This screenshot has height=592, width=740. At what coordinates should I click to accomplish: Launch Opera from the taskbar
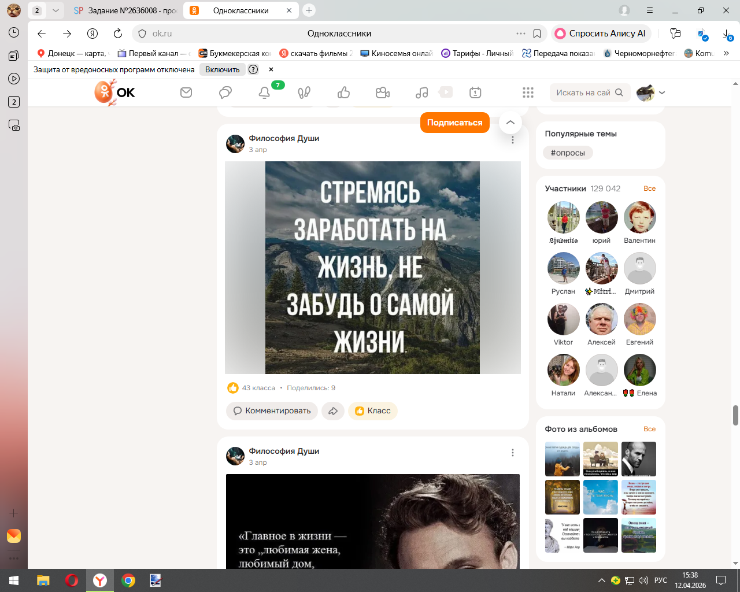72,580
